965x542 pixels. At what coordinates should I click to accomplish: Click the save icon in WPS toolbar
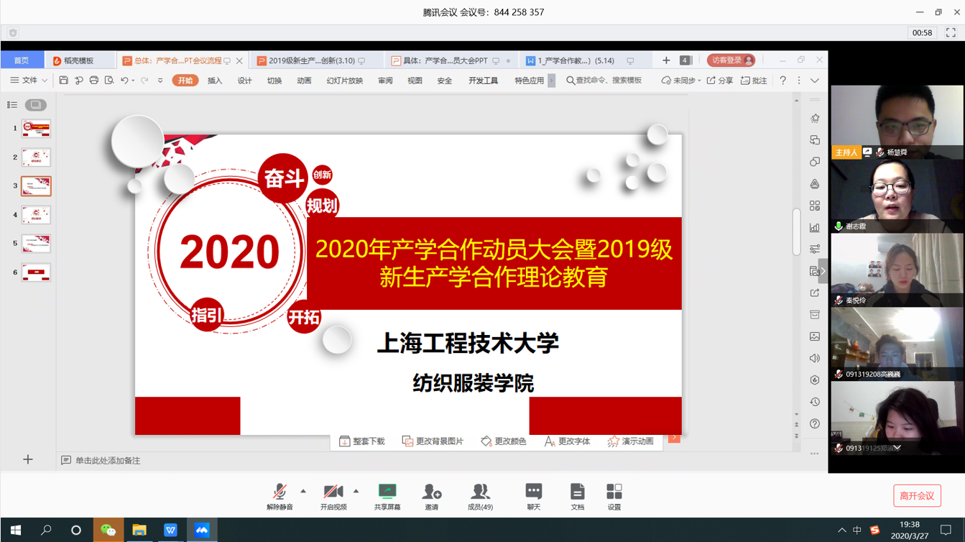coord(63,81)
